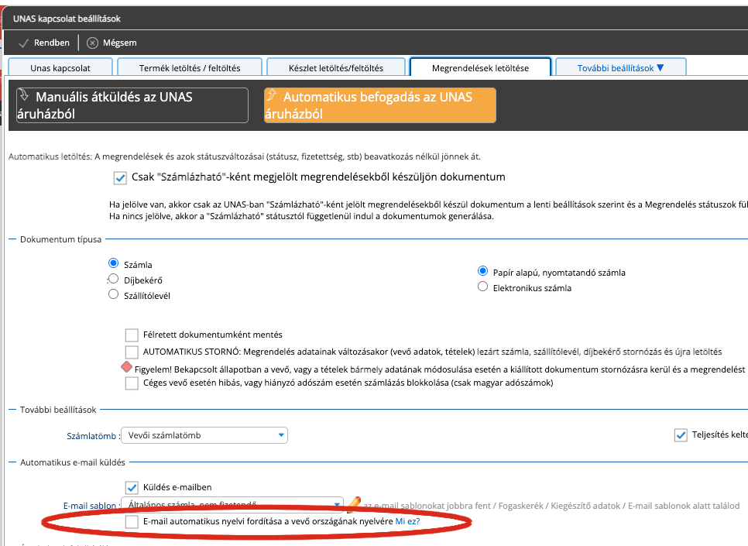Click the Rendben checkmark icon

click(x=23, y=43)
